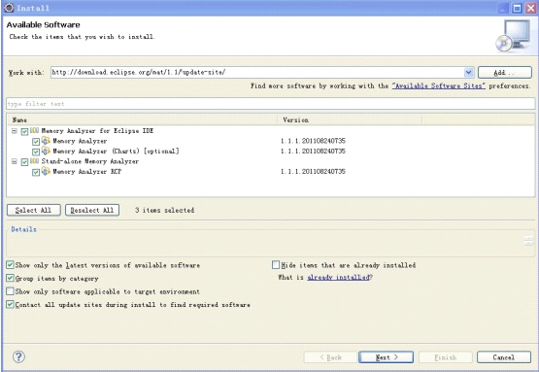Open the Work with site dropdown arrow
Image resolution: width=539 pixels, height=372 pixels.
[468, 72]
